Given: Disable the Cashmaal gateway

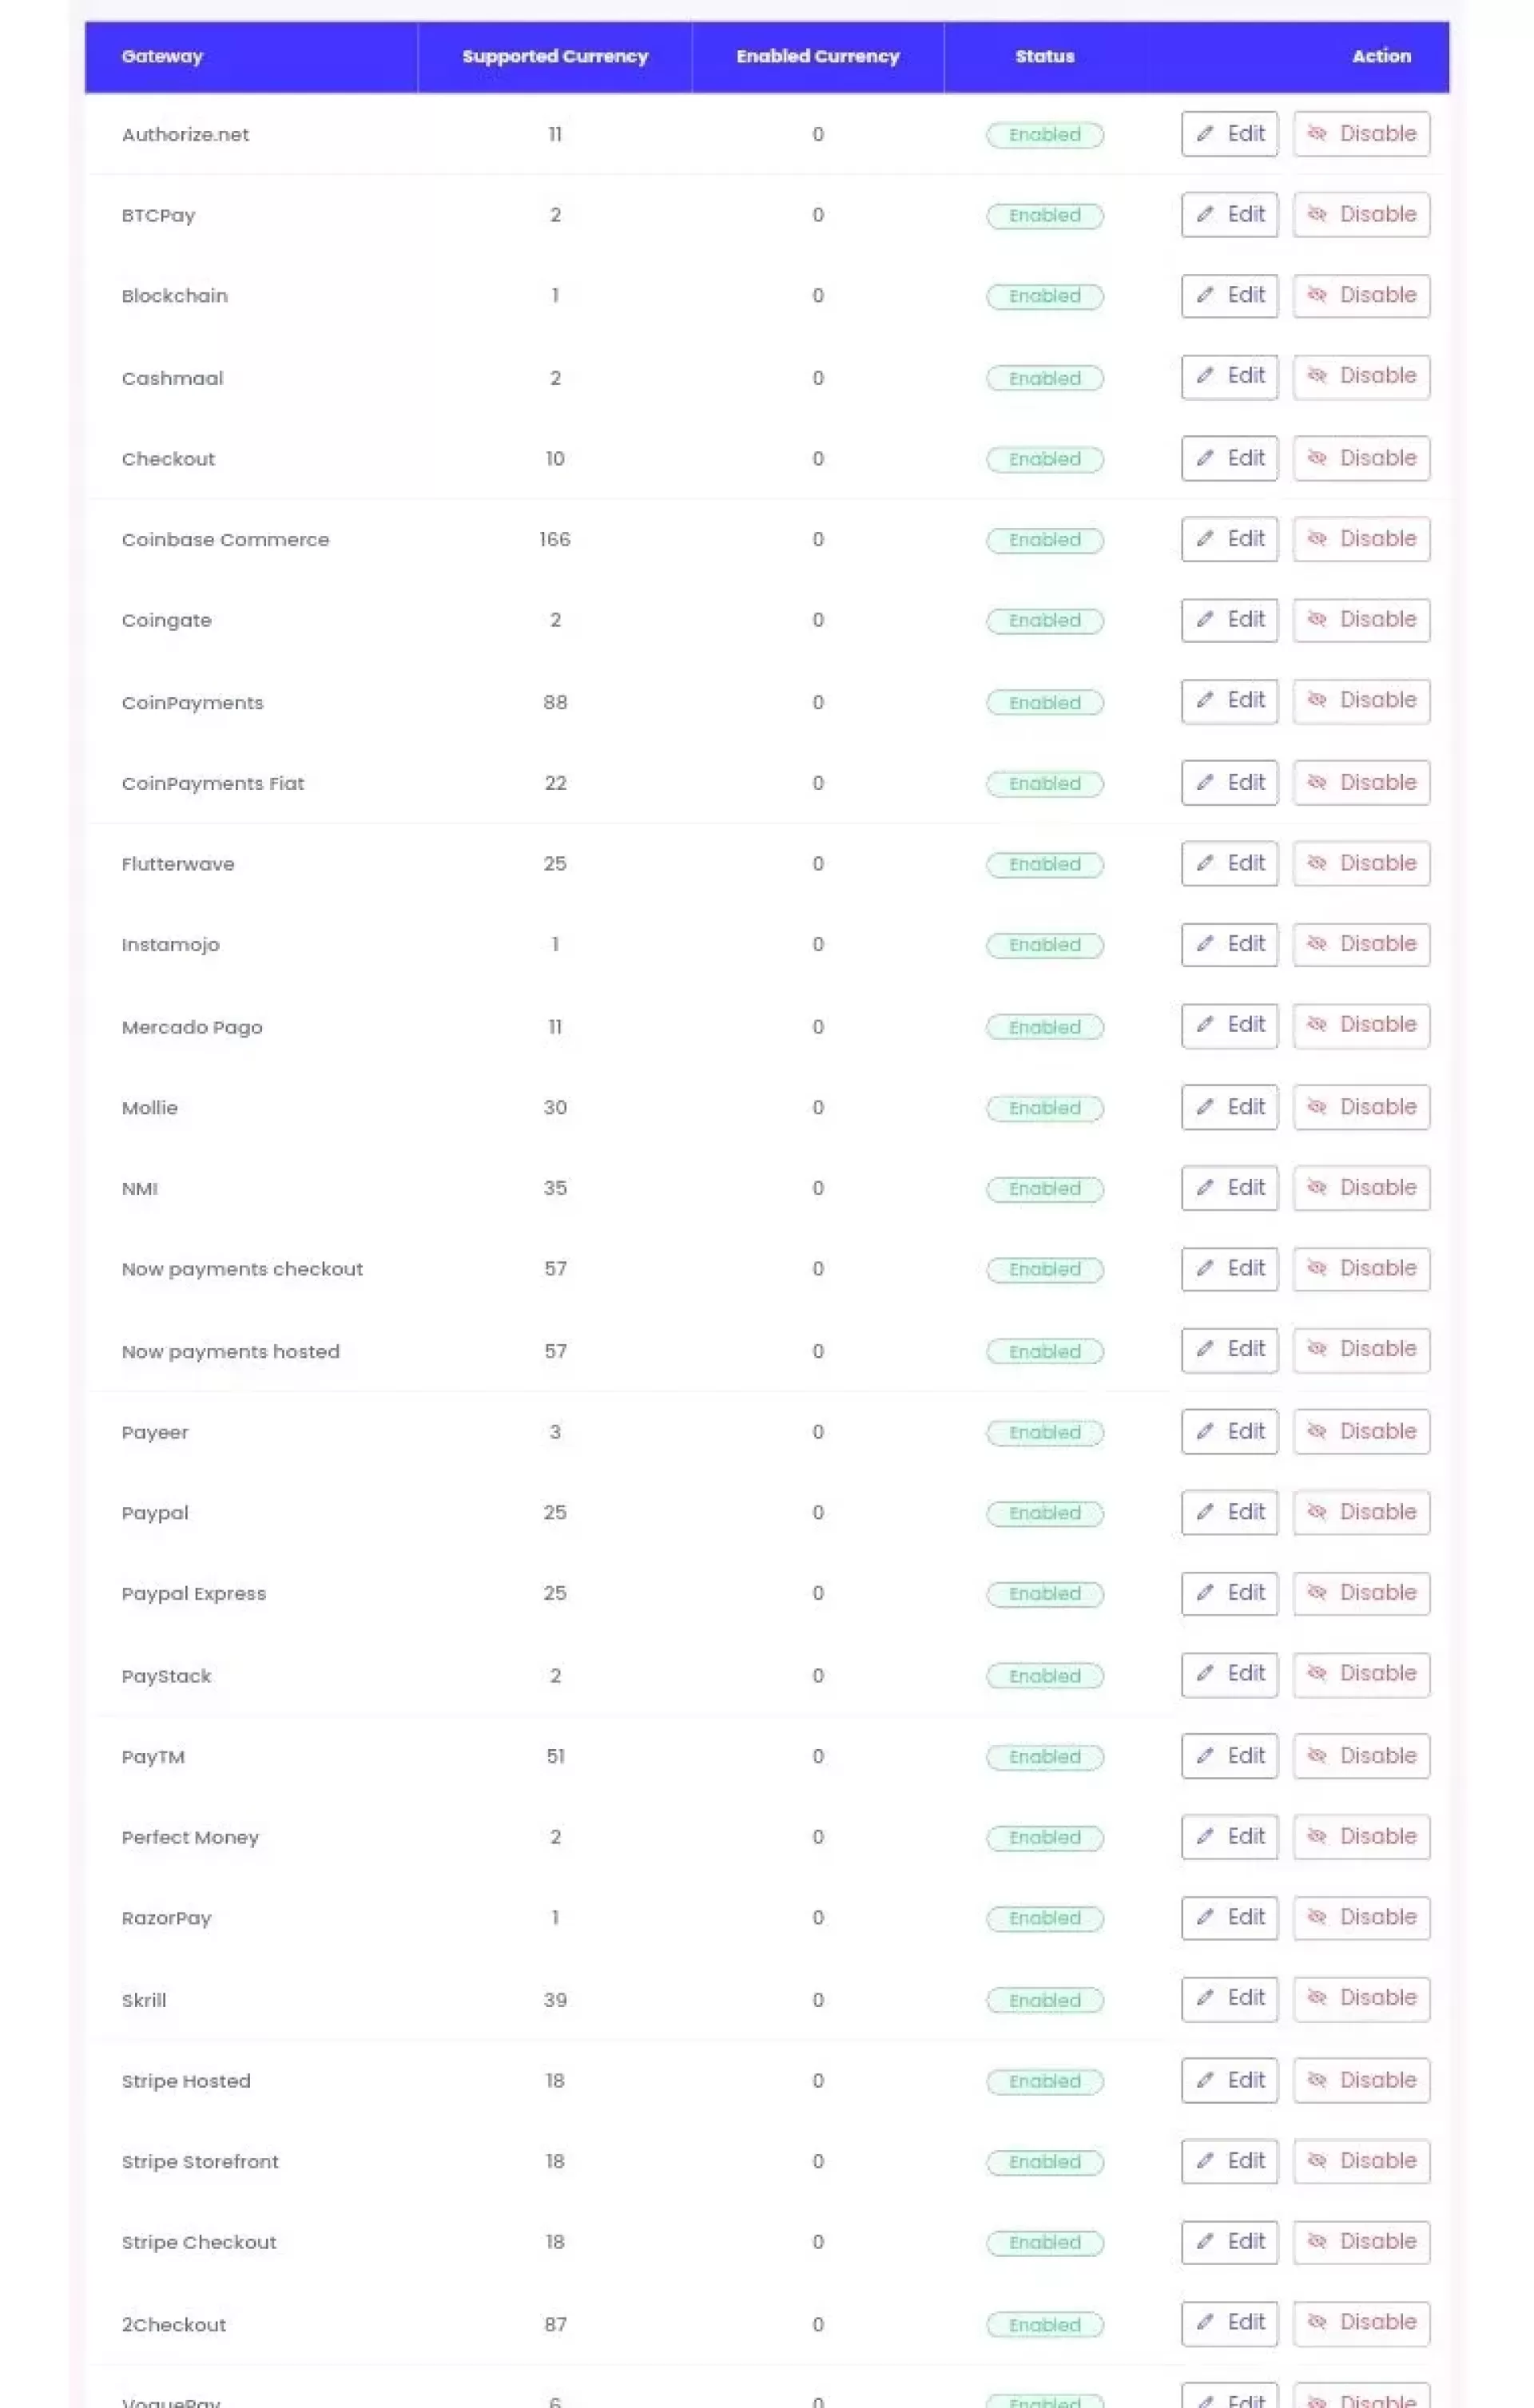Looking at the screenshot, I should pyautogui.click(x=1361, y=377).
